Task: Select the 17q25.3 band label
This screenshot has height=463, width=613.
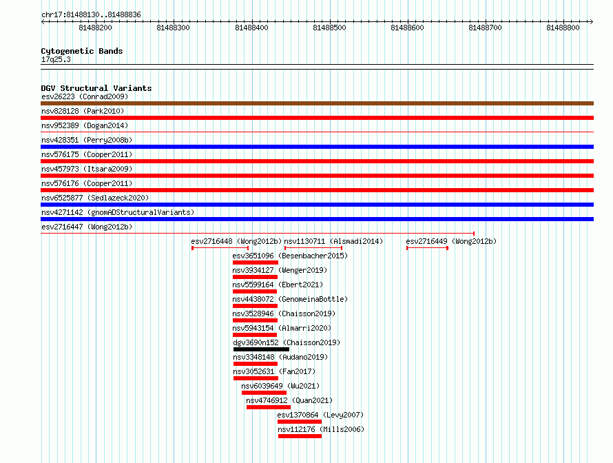Action: (x=56, y=59)
